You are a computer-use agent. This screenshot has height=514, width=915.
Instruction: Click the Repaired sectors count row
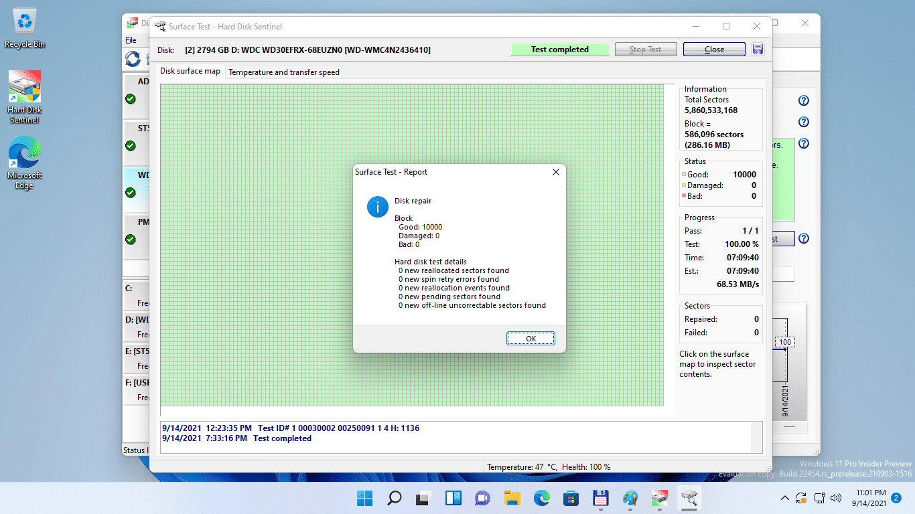click(722, 319)
